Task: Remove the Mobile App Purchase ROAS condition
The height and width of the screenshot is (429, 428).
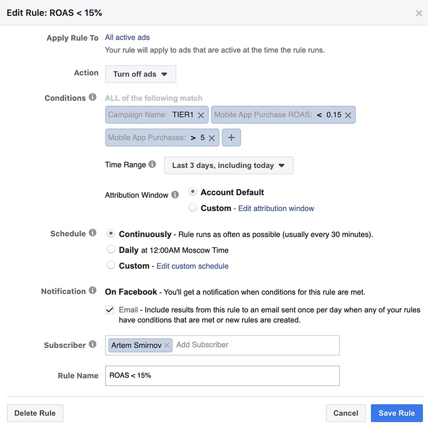Action: click(348, 115)
